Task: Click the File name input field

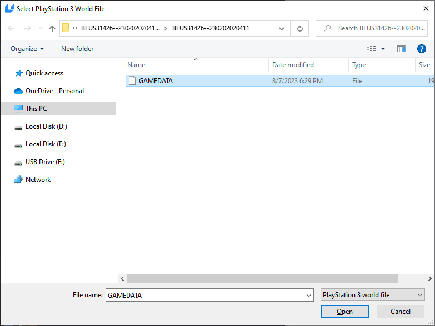Action: click(209, 295)
